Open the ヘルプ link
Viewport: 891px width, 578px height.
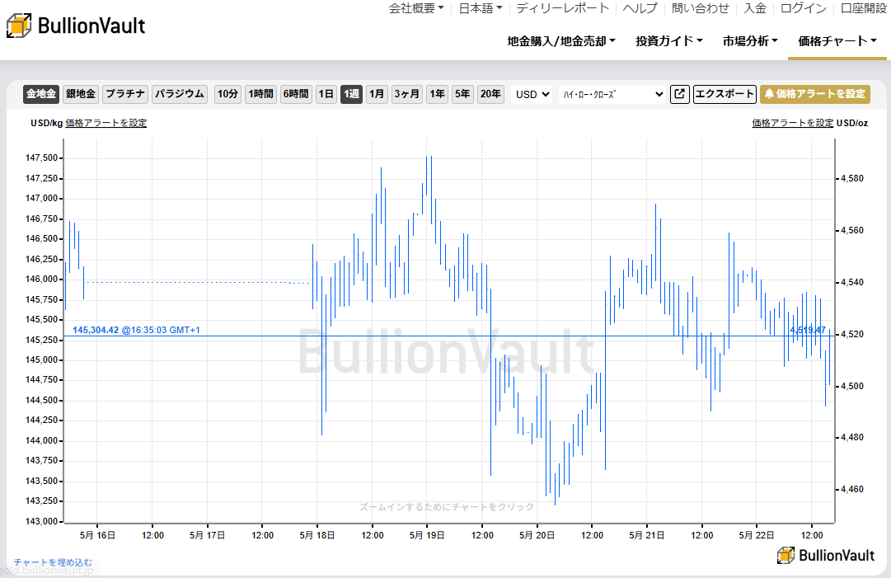[640, 8]
